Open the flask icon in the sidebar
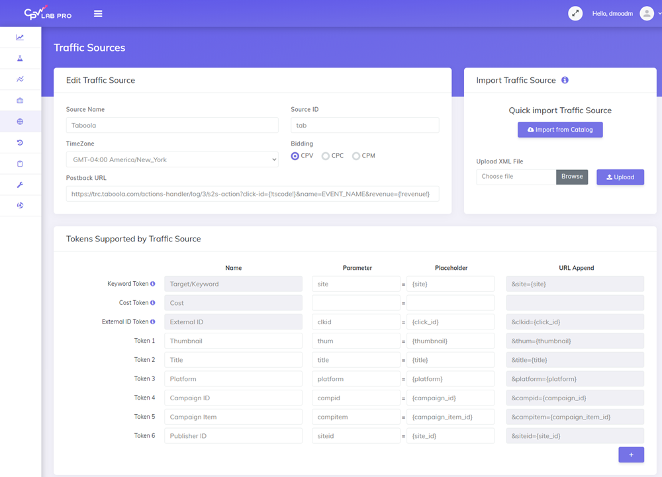This screenshot has height=477, width=662. pos(20,59)
